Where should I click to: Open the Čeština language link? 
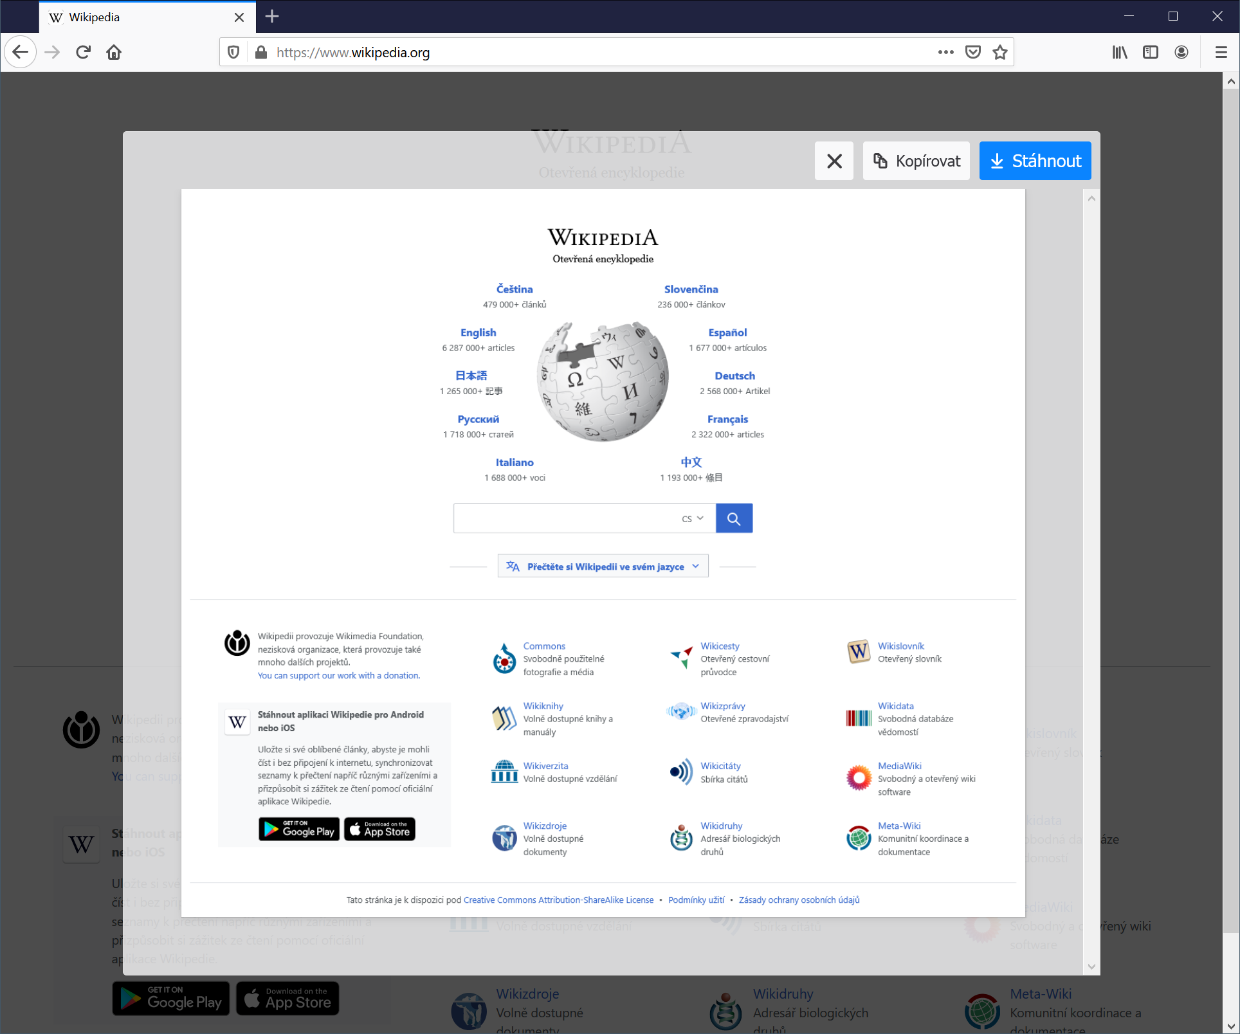point(515,289)
